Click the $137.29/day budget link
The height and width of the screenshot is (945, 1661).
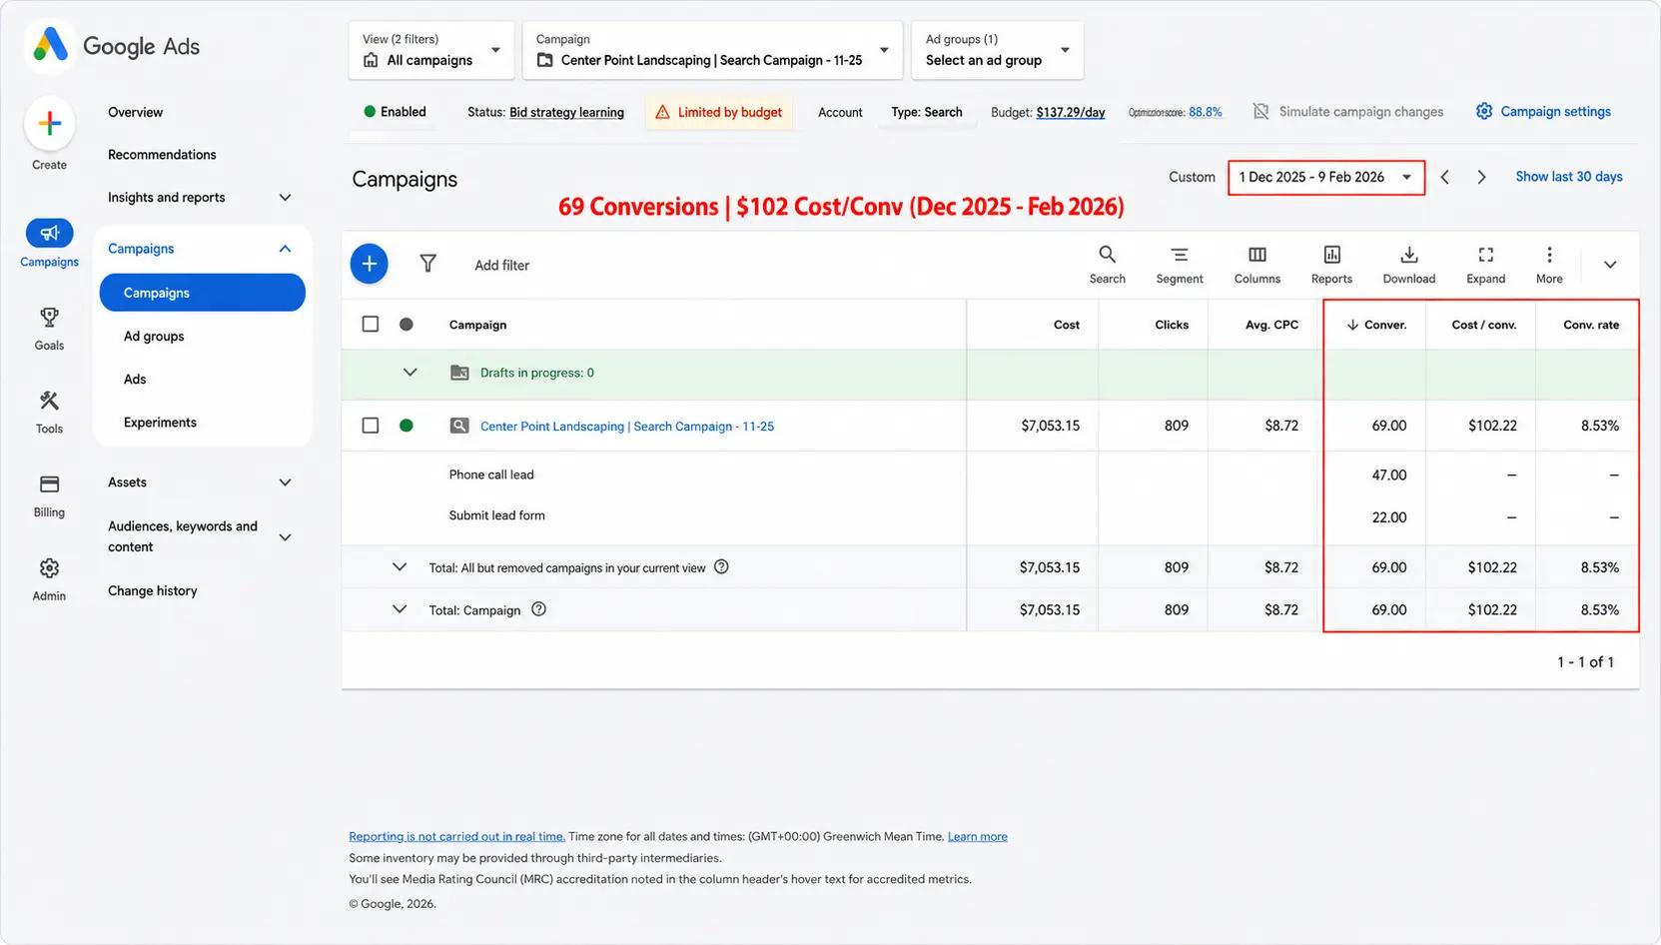[x=1071, y=112]
